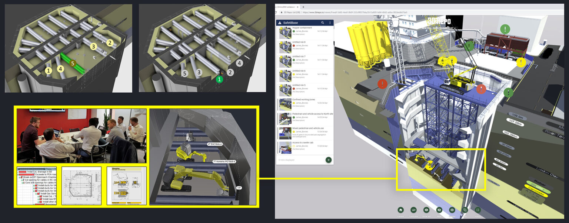Toggle Show All visibility
Image resolution: width=569 pixels, height=223 pixels.
426,210
